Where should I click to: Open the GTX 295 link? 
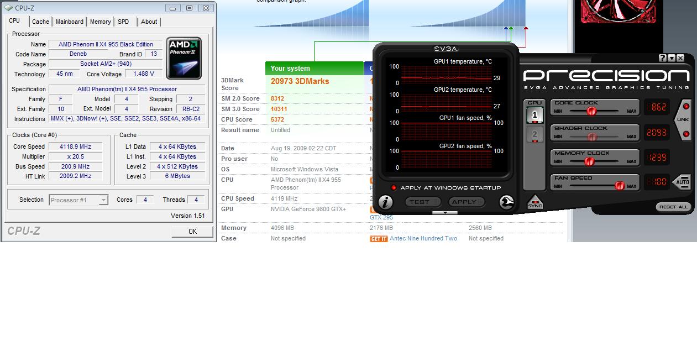point(381,218)
